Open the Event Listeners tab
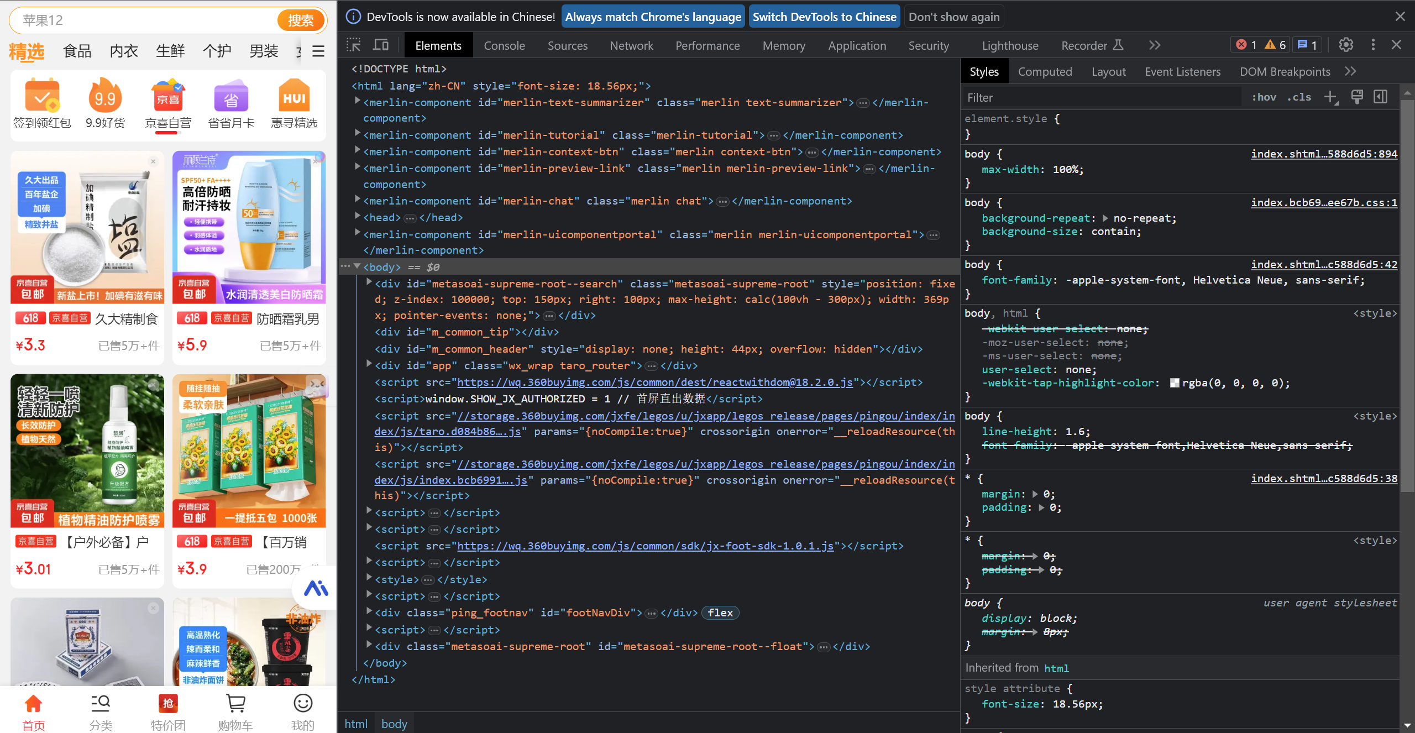Image resolution: width=1415 pixels, height=733 pixels. [1182, 71]
